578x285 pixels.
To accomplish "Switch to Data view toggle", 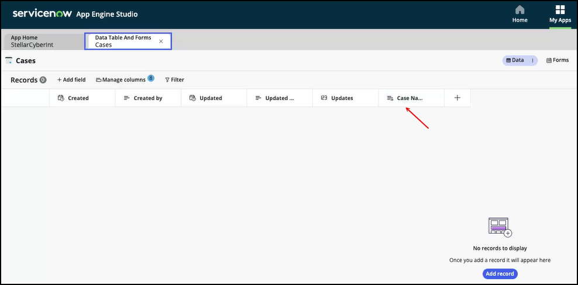I will [515, 60].
